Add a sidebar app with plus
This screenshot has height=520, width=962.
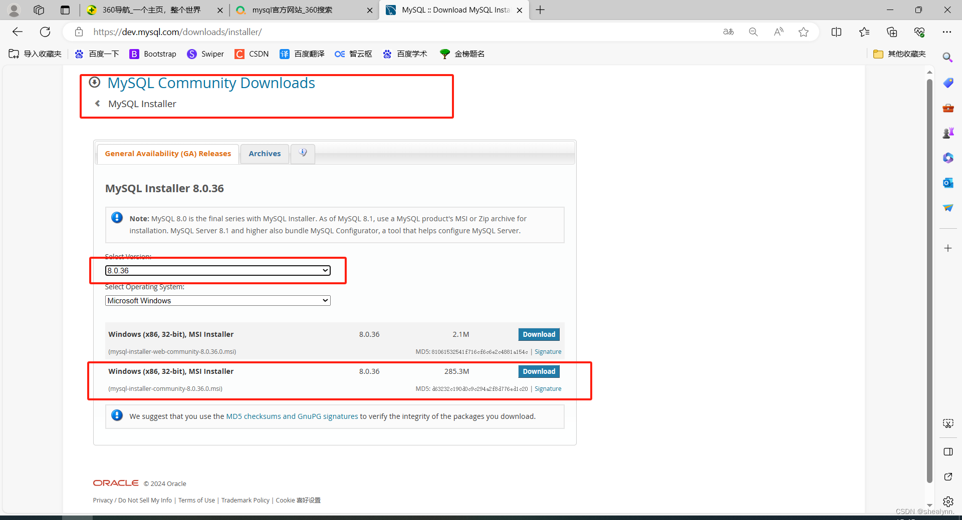948,248
